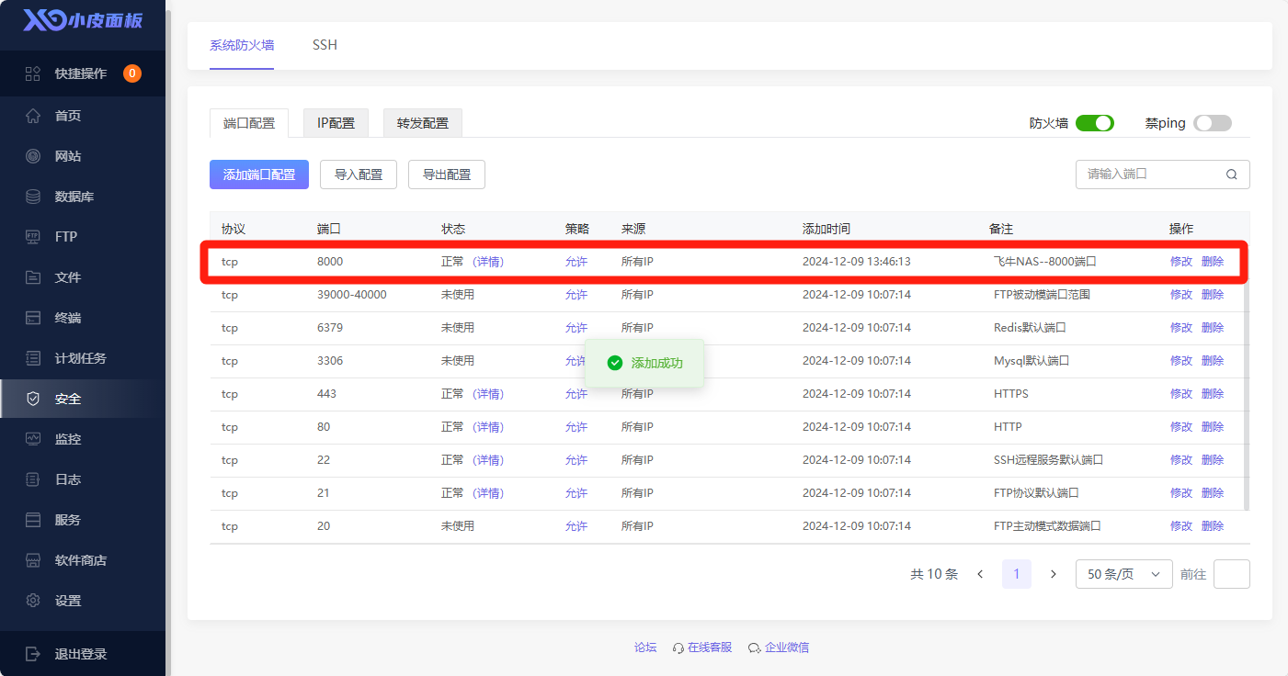Click 删除 for port 8000 row

click(x=1213, y=262)
